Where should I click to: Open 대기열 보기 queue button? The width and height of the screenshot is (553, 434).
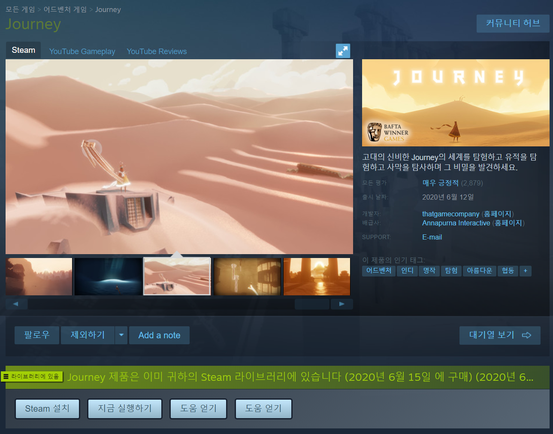[500, 335]
